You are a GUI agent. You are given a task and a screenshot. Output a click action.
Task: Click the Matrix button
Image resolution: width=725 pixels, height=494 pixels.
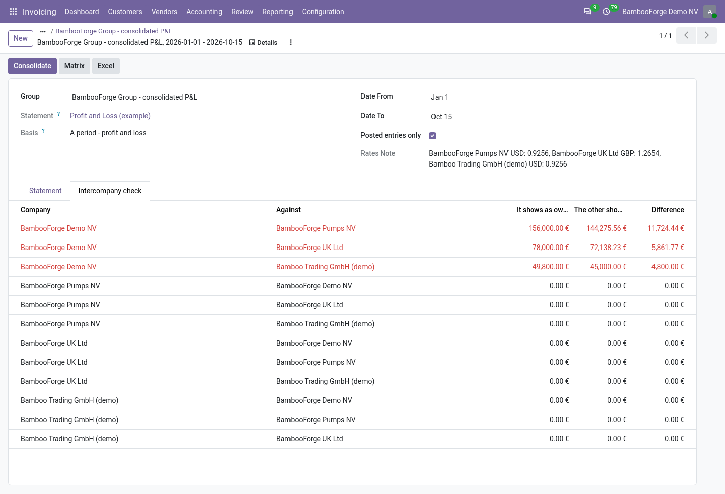click(x=75, y=66)
